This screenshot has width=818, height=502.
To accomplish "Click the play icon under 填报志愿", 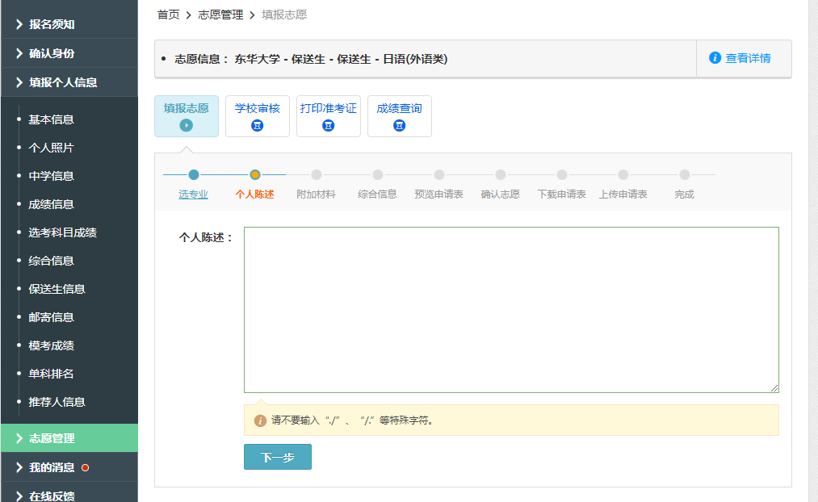I will (187, 125).
